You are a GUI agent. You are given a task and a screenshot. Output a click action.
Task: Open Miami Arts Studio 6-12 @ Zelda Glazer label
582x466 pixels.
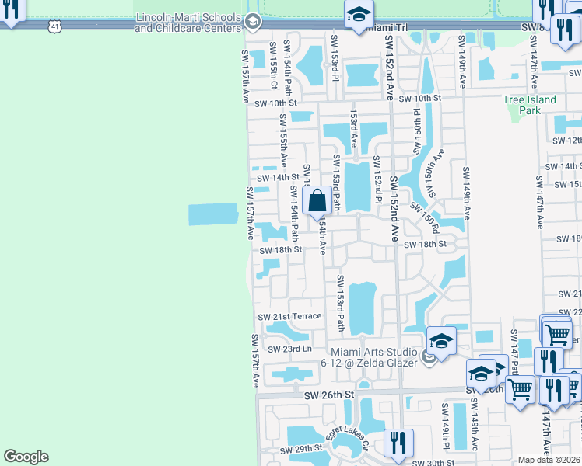point(369,357)
